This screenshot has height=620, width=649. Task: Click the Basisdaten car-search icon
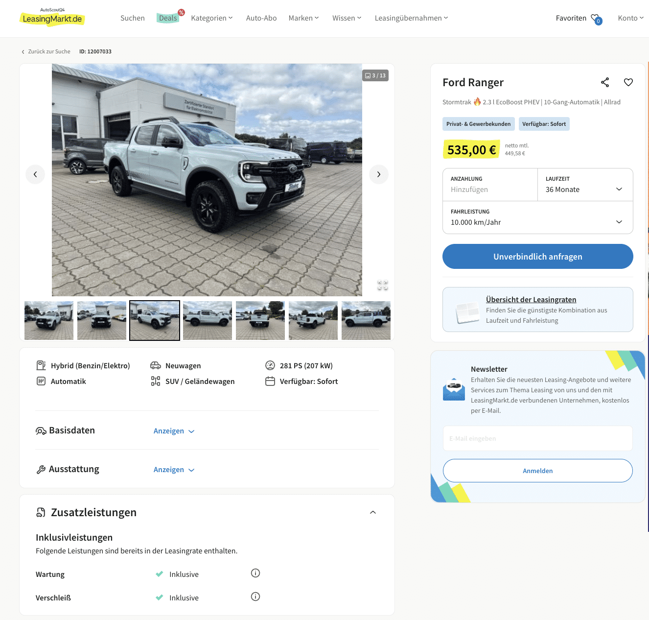[41, 431]
